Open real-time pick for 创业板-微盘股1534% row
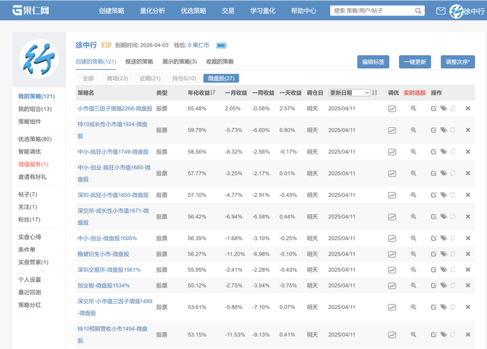The height and width of the screenshot is (349, 487). point(413,285)
